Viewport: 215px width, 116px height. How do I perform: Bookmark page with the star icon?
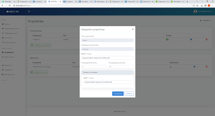pyautogui.click(x=197, y=6)
